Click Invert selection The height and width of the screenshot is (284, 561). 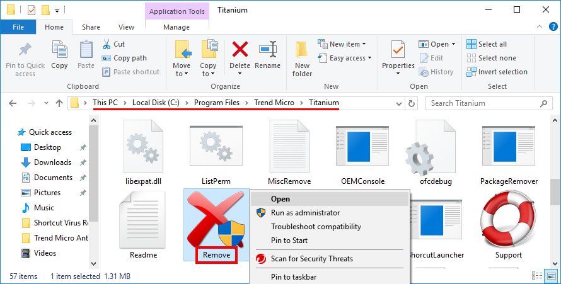[497, 72]
